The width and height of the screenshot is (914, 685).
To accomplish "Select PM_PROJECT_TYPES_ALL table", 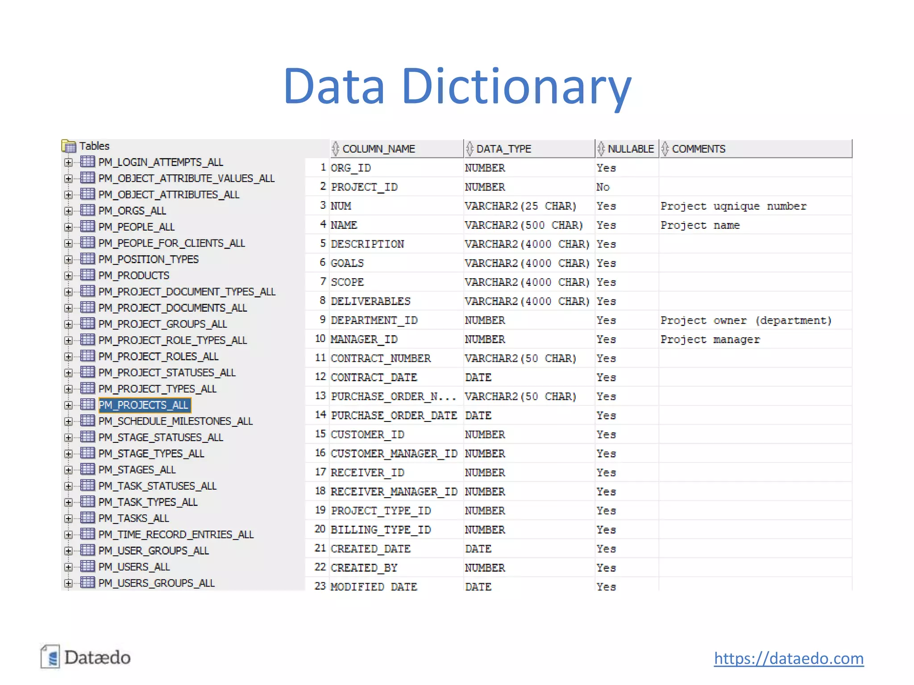I will pyautogui.click(x=157, y=389).
